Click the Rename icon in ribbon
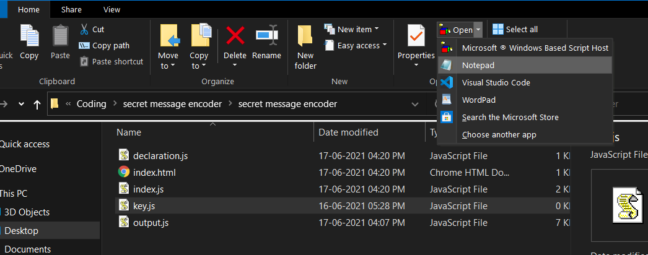Image resolution: width=648 pixels, height=255 pixels. click(x=266, y=36)
